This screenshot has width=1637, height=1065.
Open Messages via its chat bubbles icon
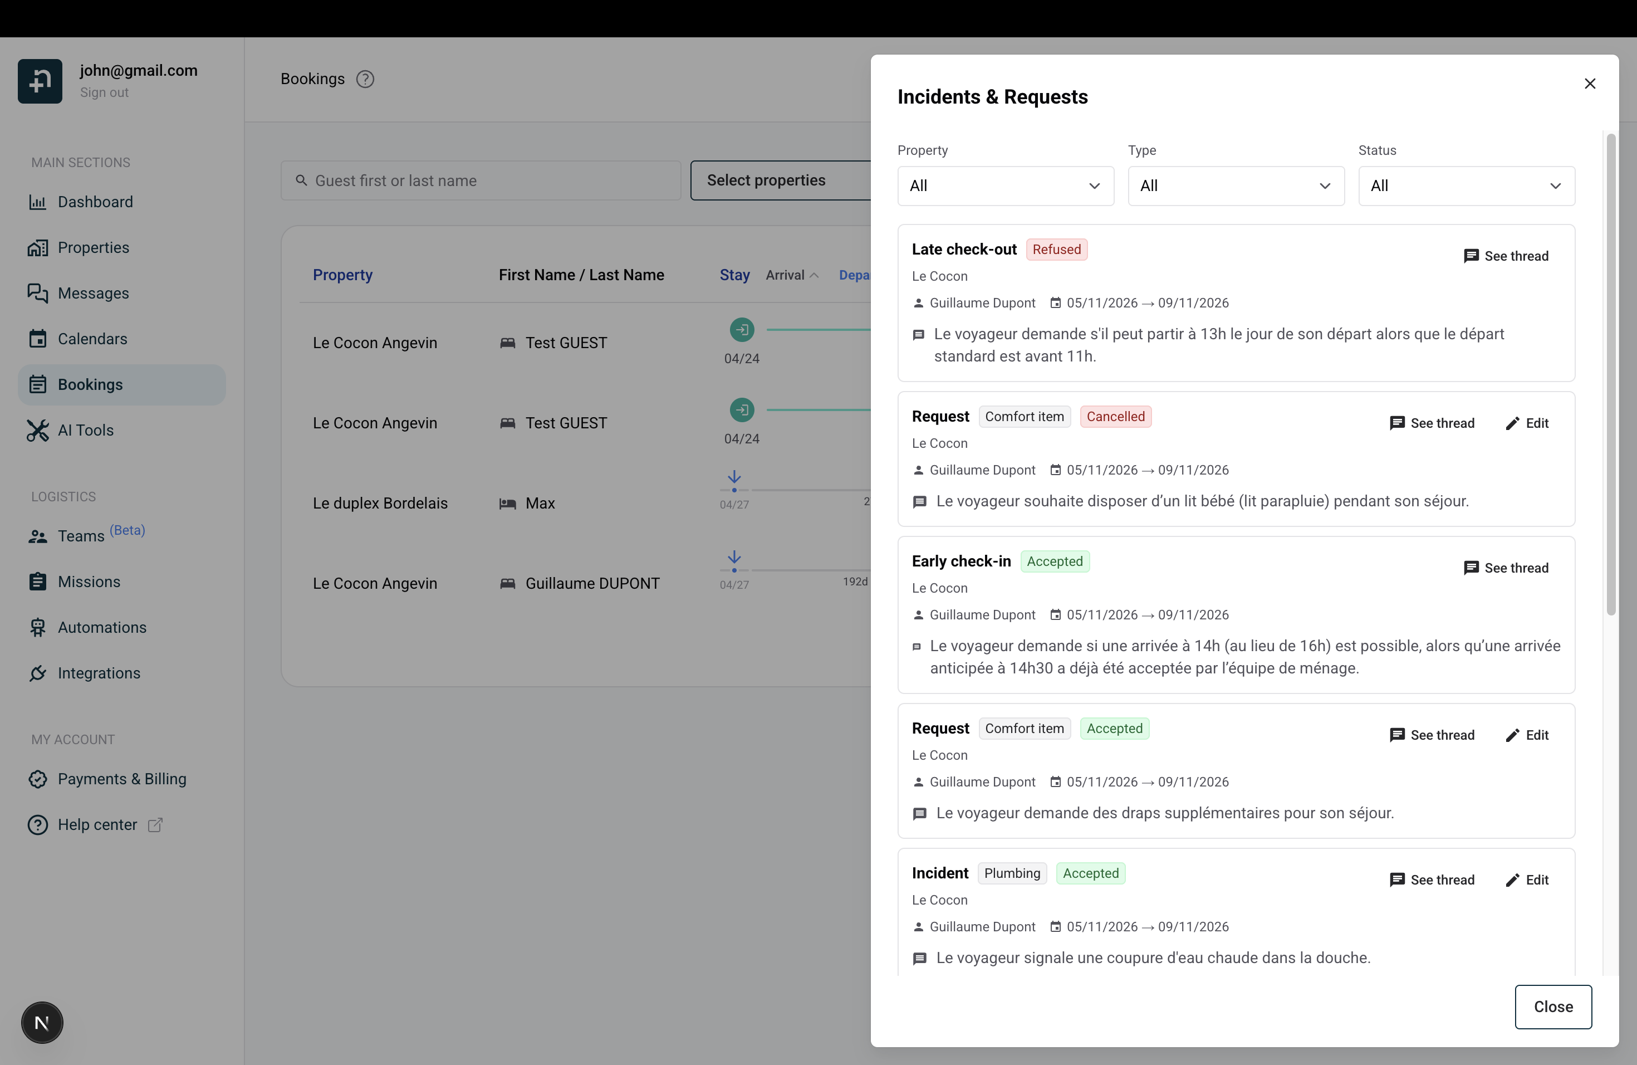[38, 293]
